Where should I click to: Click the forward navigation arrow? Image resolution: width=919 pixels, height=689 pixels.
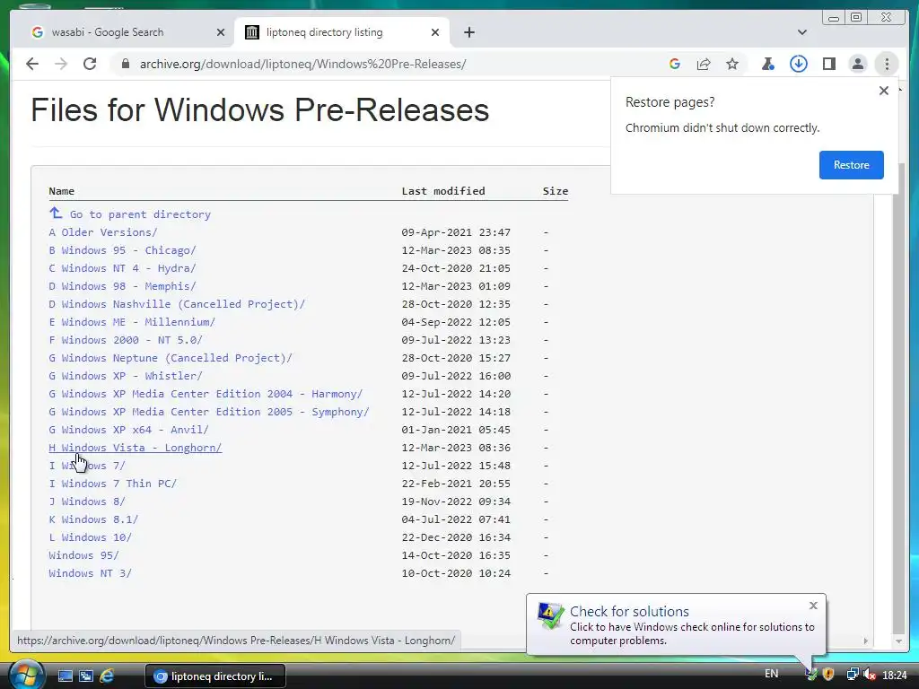click(61, 64)
